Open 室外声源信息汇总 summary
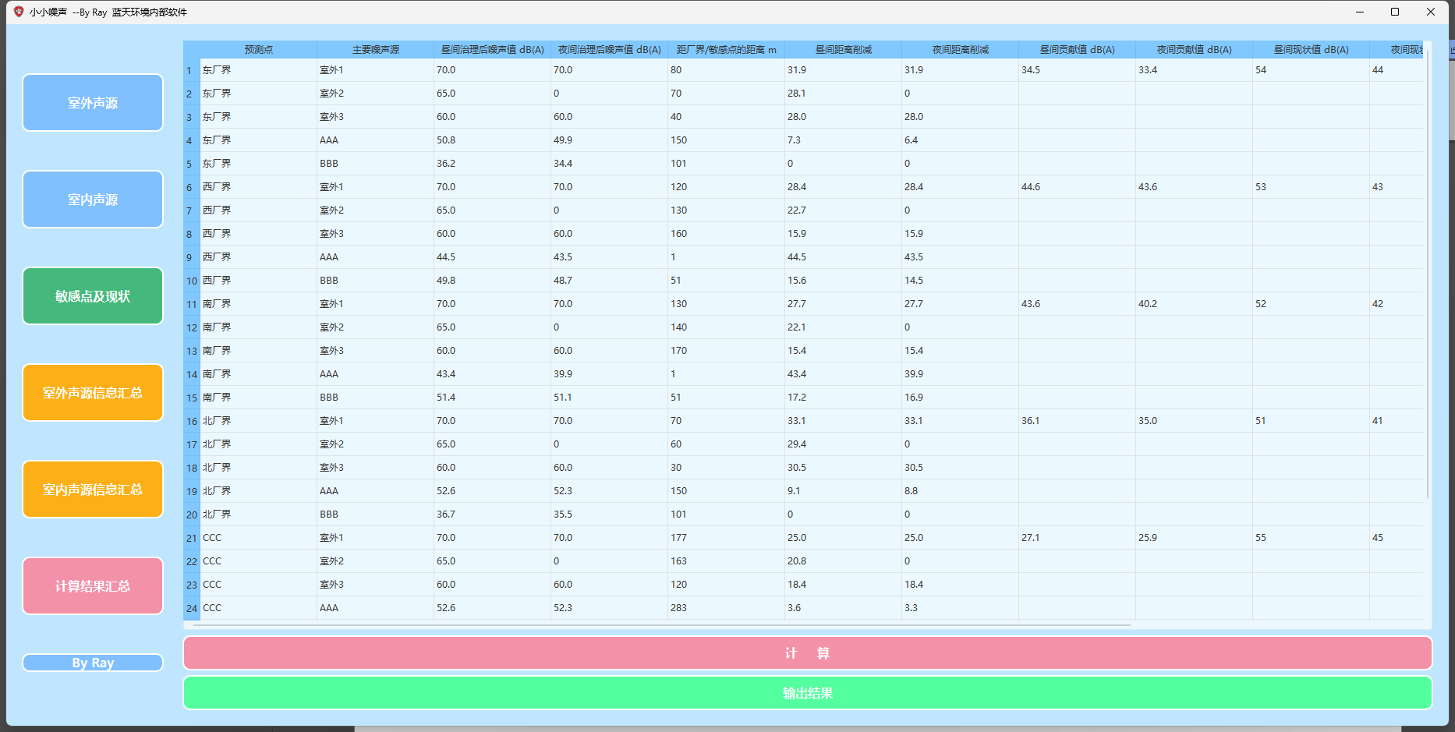 pyautogui.click(x=93, y=392)
